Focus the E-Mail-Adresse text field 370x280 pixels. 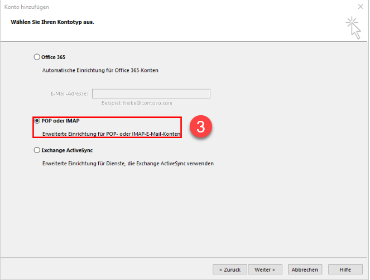pyautogui.click(x=151, y=94)
